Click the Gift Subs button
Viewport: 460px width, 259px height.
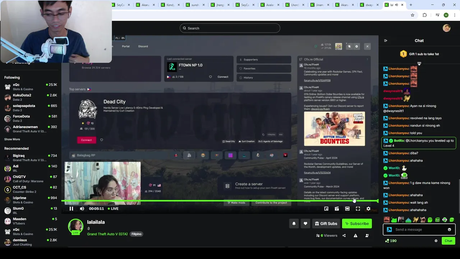(x=326, y=223)
